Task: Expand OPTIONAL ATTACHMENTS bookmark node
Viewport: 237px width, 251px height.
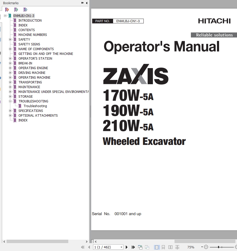Action: [10, 115]
